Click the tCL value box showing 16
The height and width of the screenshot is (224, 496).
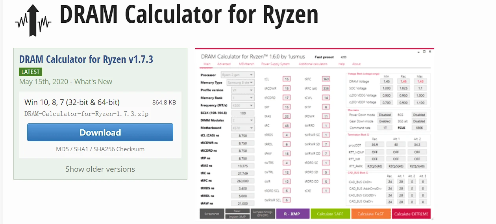[287, 79]
